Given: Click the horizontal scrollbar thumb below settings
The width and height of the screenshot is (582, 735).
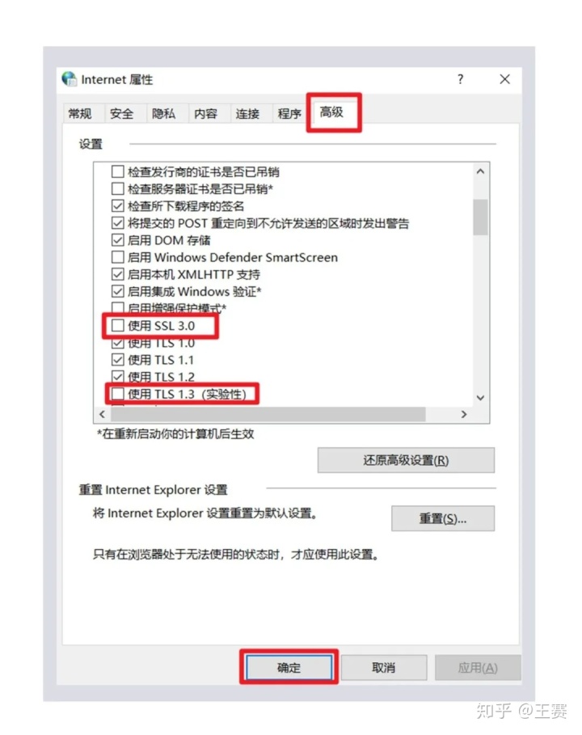Looking at the screenshot, I should coord(268,414).
